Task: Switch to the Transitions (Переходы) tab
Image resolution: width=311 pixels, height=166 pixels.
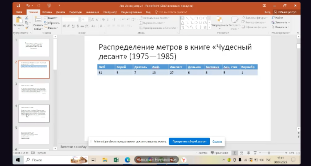Action: click(x=75, y=12)
